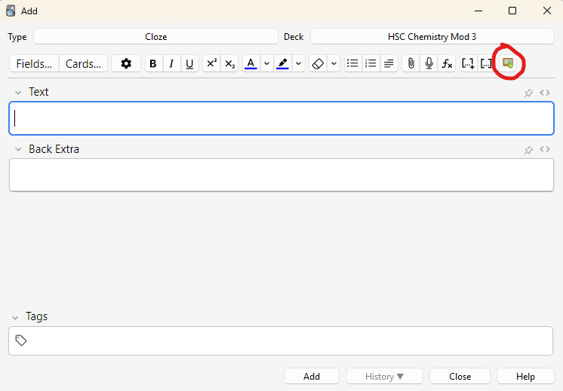Insert new cloze deletion with plus
The height and width of the screenshot is (391, 563).
[x=468, y=64]
